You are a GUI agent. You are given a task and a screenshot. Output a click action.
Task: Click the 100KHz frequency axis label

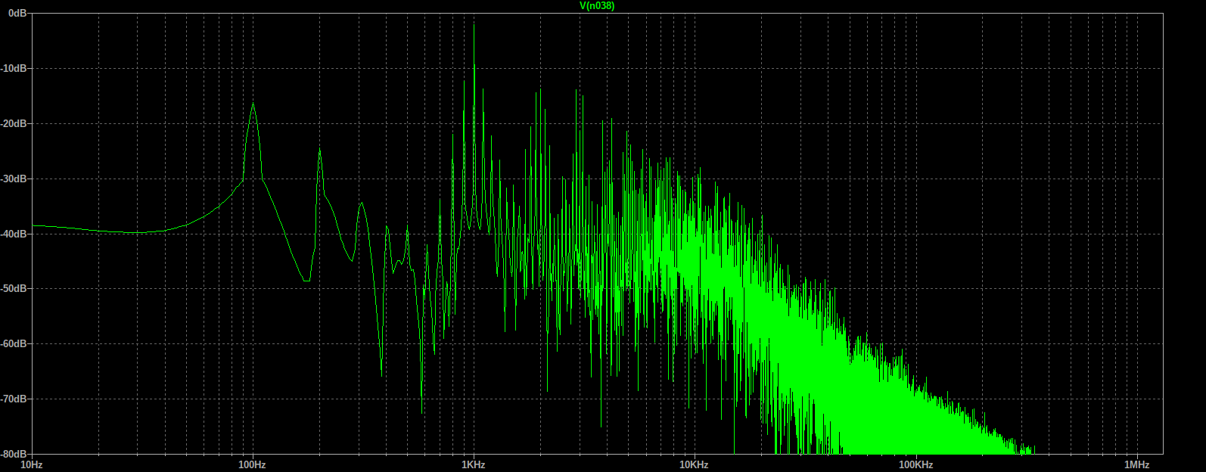click(x=915, y=464)
